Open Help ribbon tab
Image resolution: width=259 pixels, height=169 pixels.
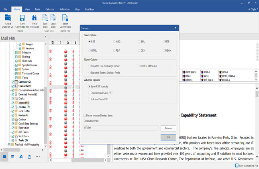[77, 9]
